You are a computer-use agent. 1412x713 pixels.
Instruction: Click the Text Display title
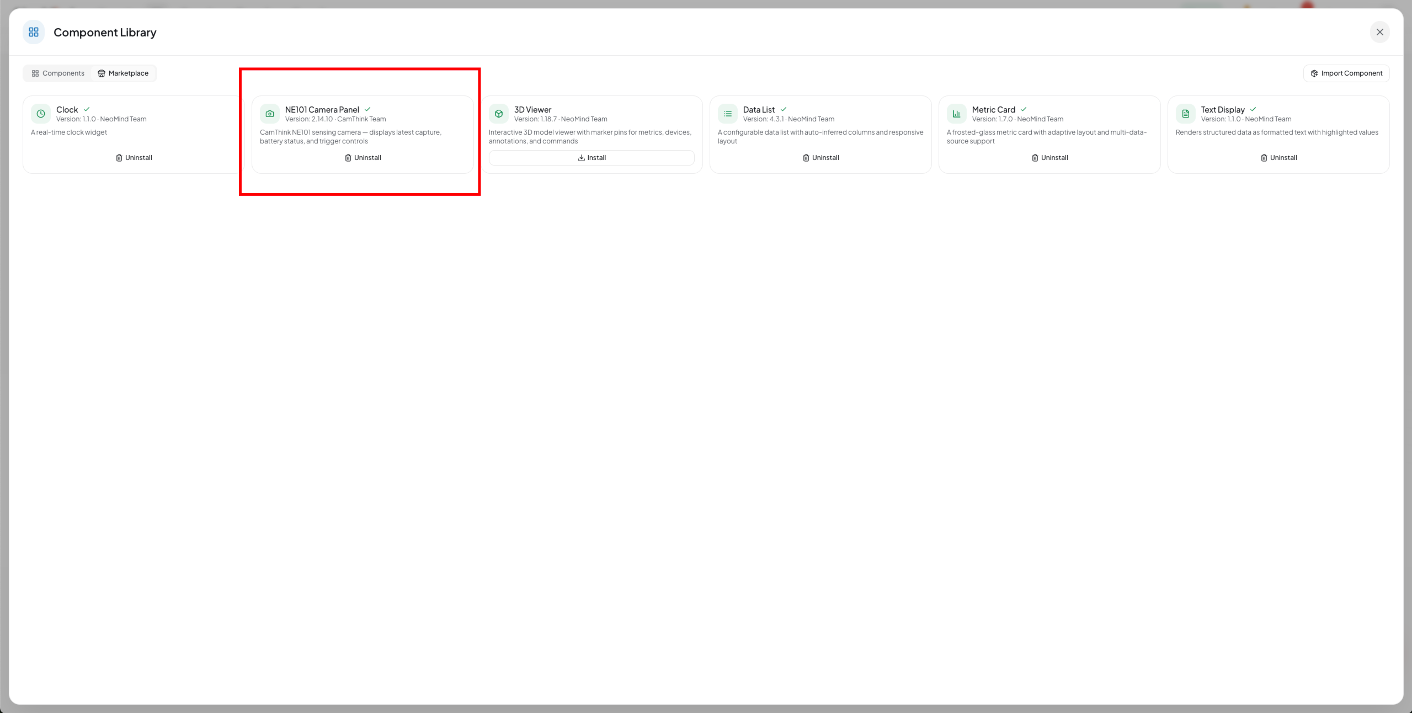click(x=1223, y=110)
